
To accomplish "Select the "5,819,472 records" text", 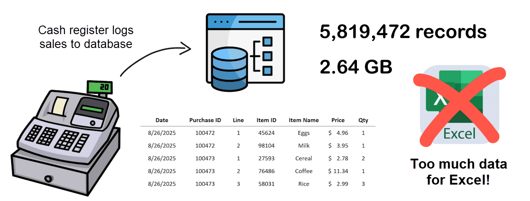I will point(403,32).
